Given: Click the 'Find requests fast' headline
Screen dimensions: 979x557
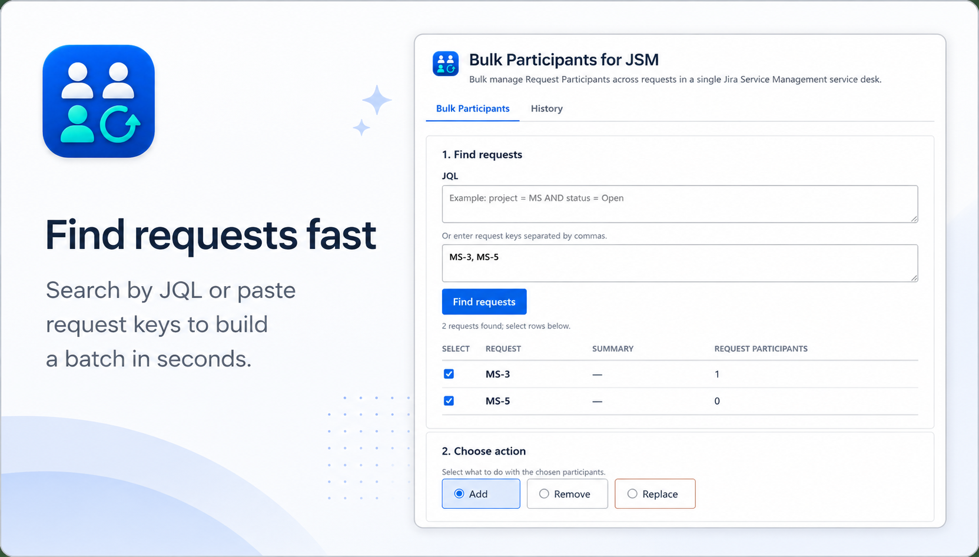Looking at the screenshot, I should 211,235.
